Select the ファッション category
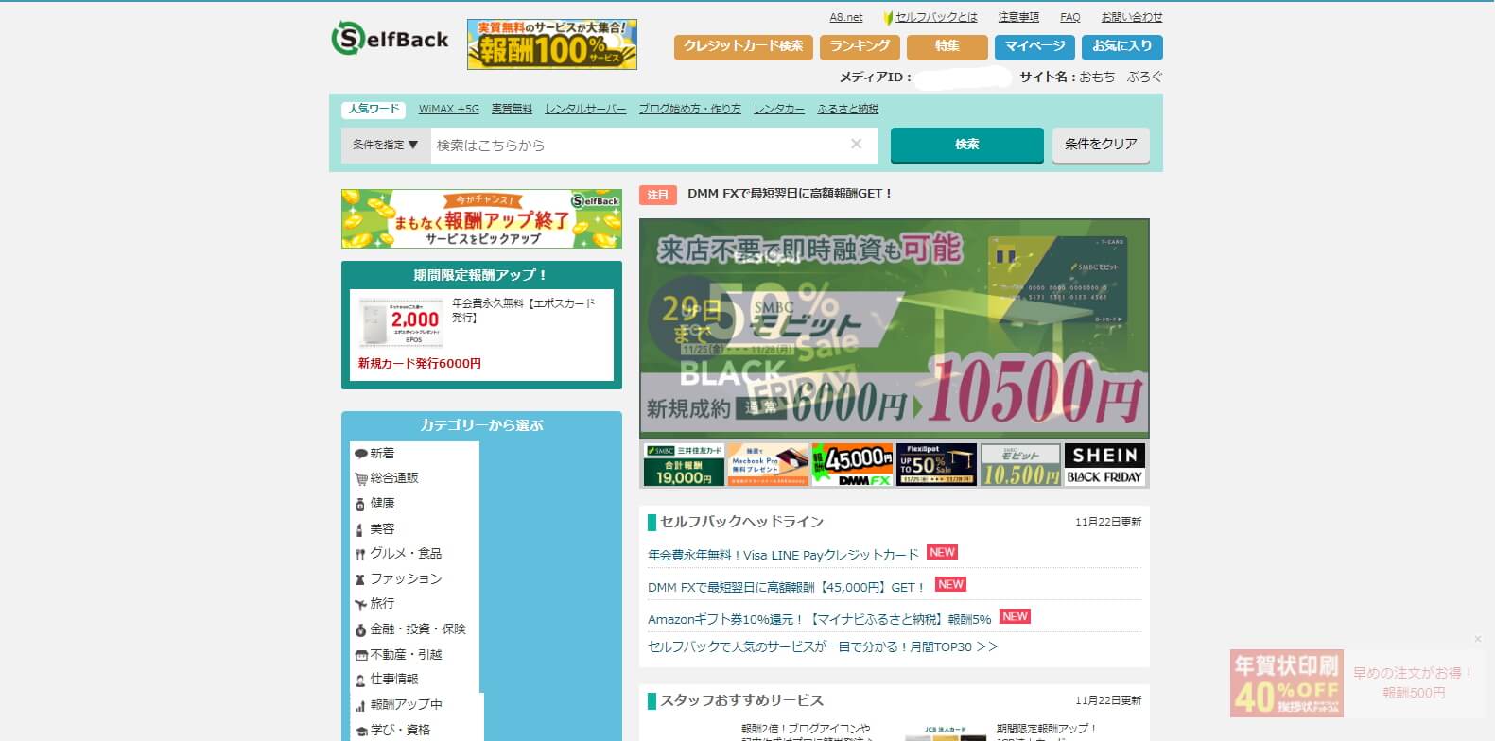 [x=397, y=578]
